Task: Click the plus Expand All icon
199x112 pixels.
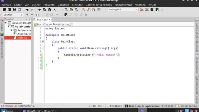Action: tap(27, 15)
